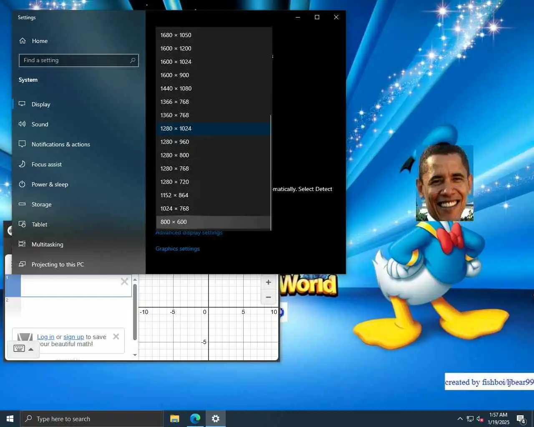The image size is (534, 427).
Task: Open the Storage settings page
Action: tap(78, 204)
